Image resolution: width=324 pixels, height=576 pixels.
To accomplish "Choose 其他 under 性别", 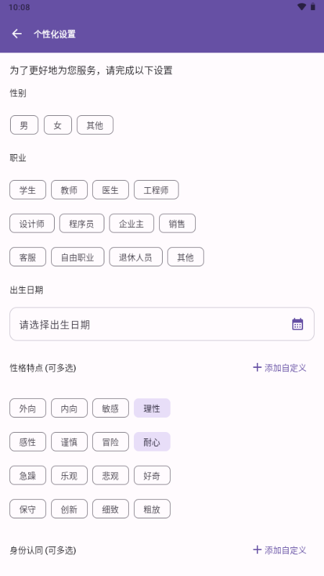I will point(95,125).
